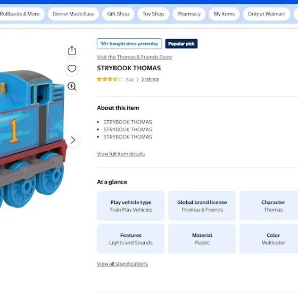Open the Rollbacks & More tab

[x=20, y=14]
